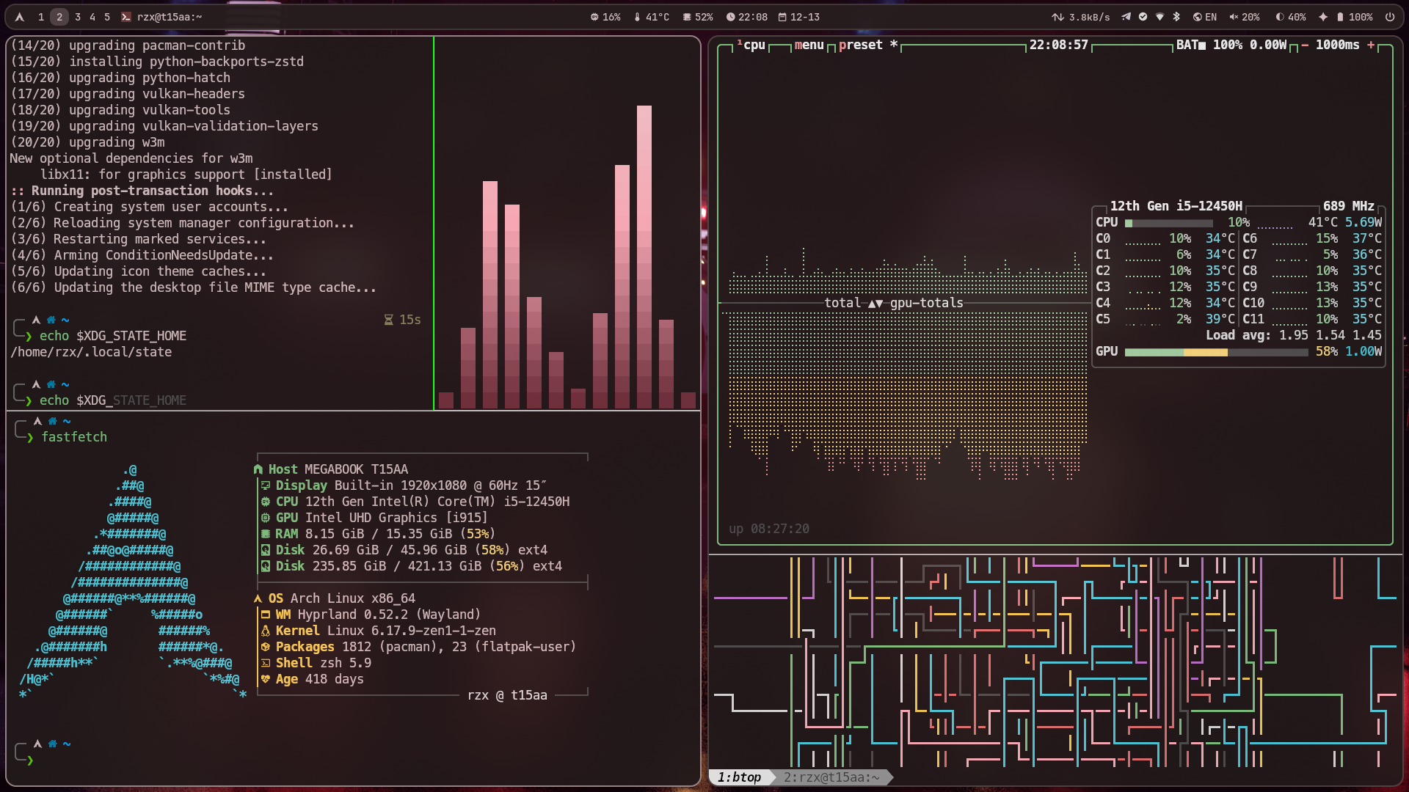The image size is (1409, 792).
Task: Click the screen brightness 40% control
Action: click(x=1290, y=17)
